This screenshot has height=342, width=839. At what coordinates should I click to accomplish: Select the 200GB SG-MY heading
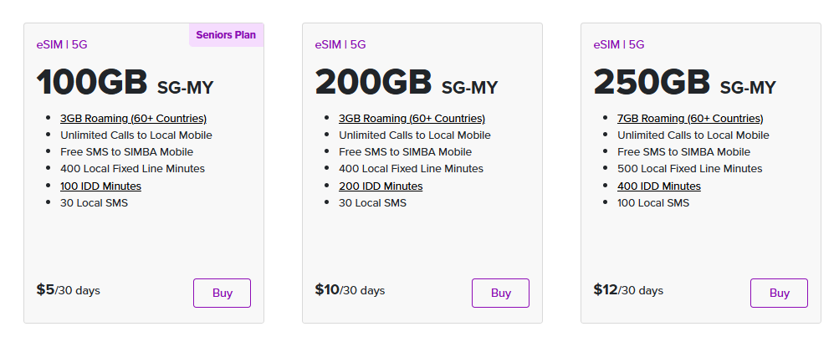pos(407,83)
